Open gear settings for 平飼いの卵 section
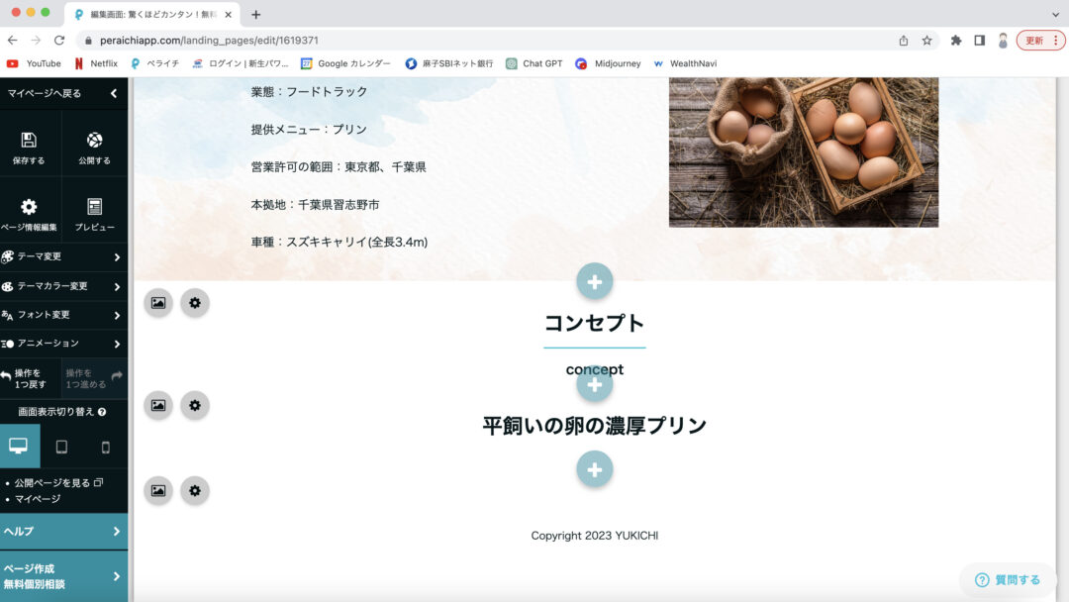 [x=195, y=405]
